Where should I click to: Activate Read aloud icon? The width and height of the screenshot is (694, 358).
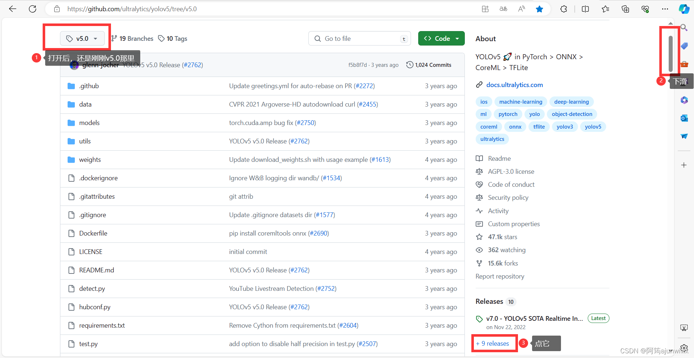tap(521, 9)
